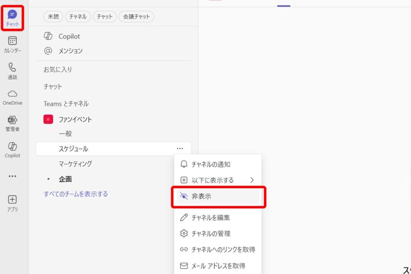Show more apps via ellipsis in rail

12,176
